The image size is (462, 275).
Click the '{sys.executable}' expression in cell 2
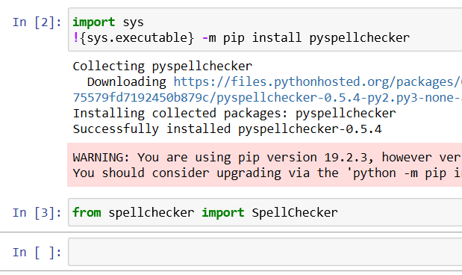pyautogui.click(x=137, y=38)
